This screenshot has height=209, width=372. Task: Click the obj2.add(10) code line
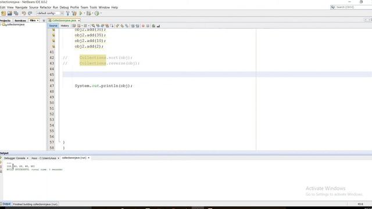90,41
